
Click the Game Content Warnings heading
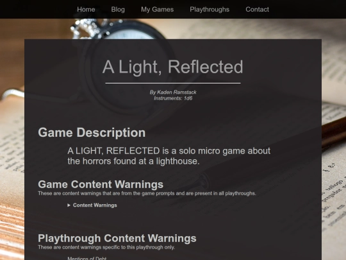(x=101, y=184)
